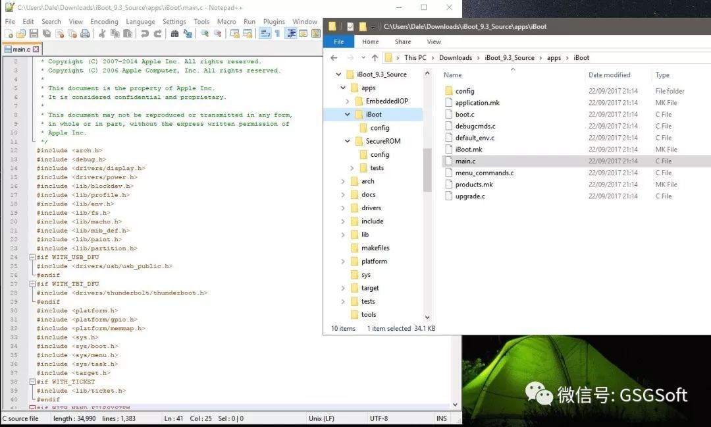
Task: Sort files by the Name column header
Action: tap(452, 75)
